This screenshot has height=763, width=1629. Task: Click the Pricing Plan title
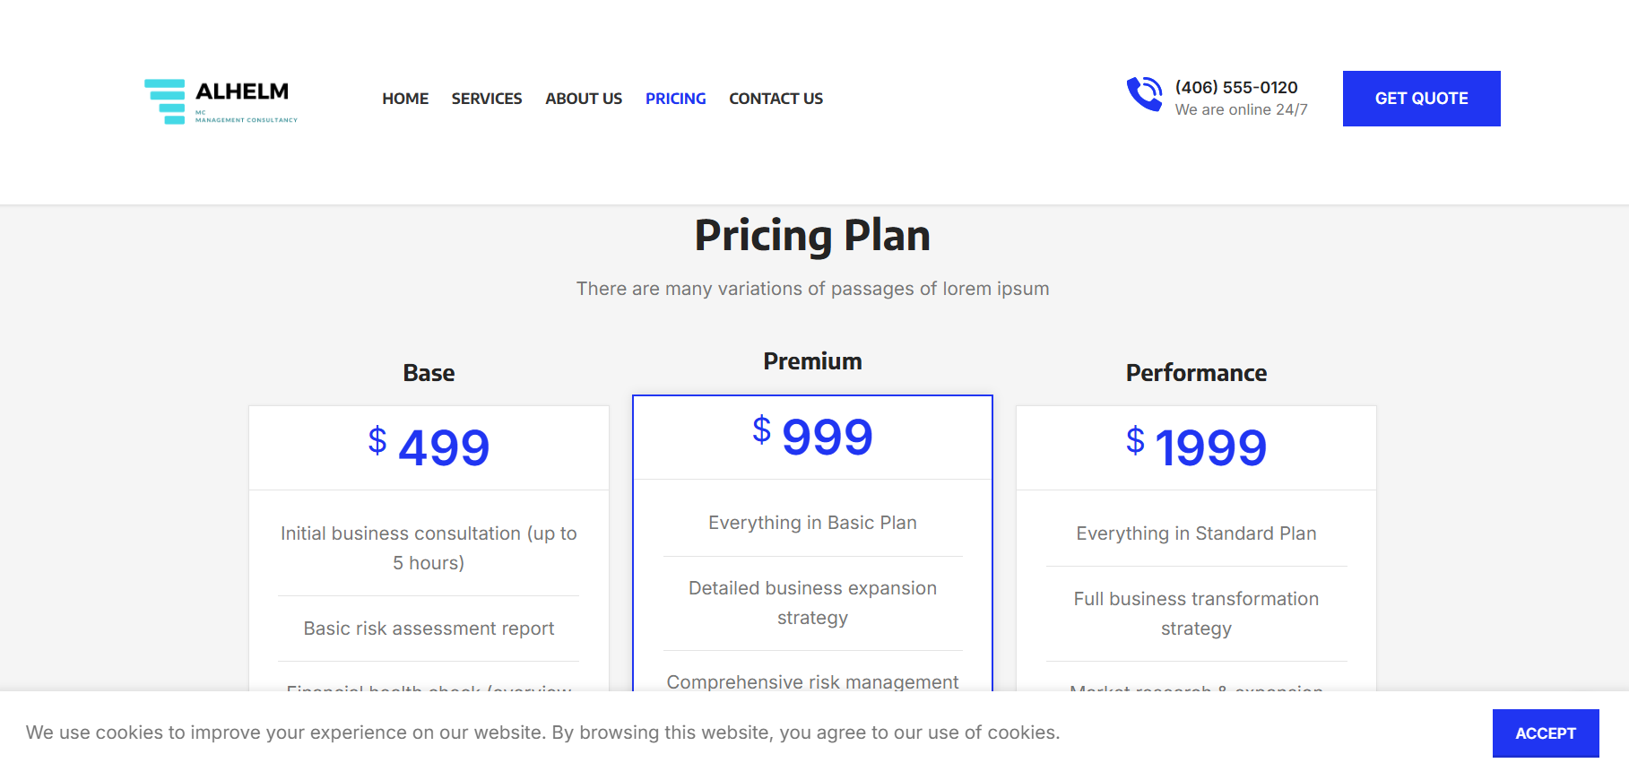click(812, 236)
